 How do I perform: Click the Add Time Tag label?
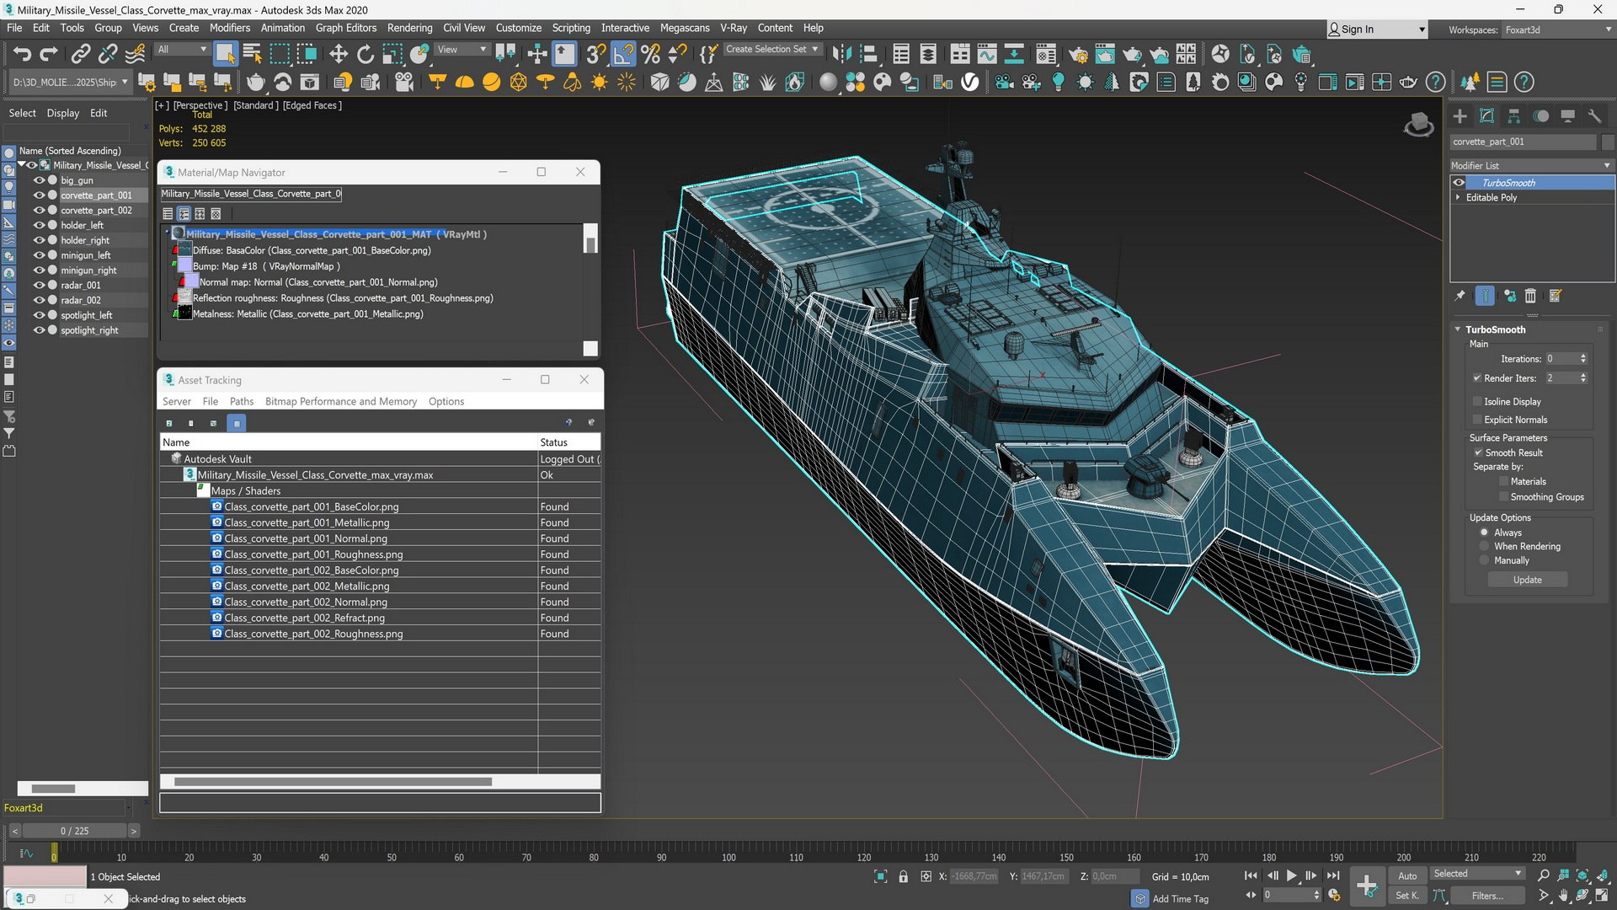(1180, 899)
